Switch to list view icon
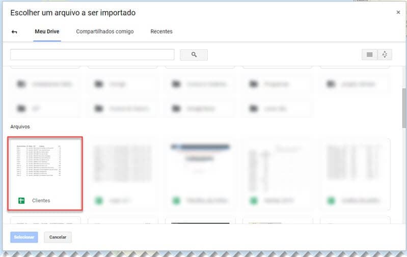 click(369, 54)
